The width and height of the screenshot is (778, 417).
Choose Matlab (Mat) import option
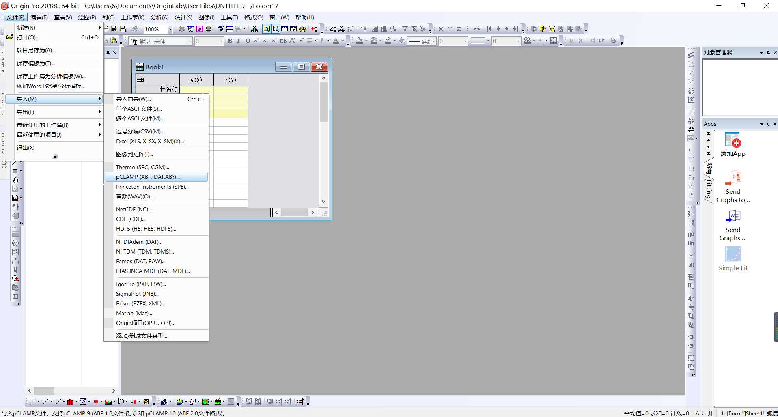tap(156, 313)
